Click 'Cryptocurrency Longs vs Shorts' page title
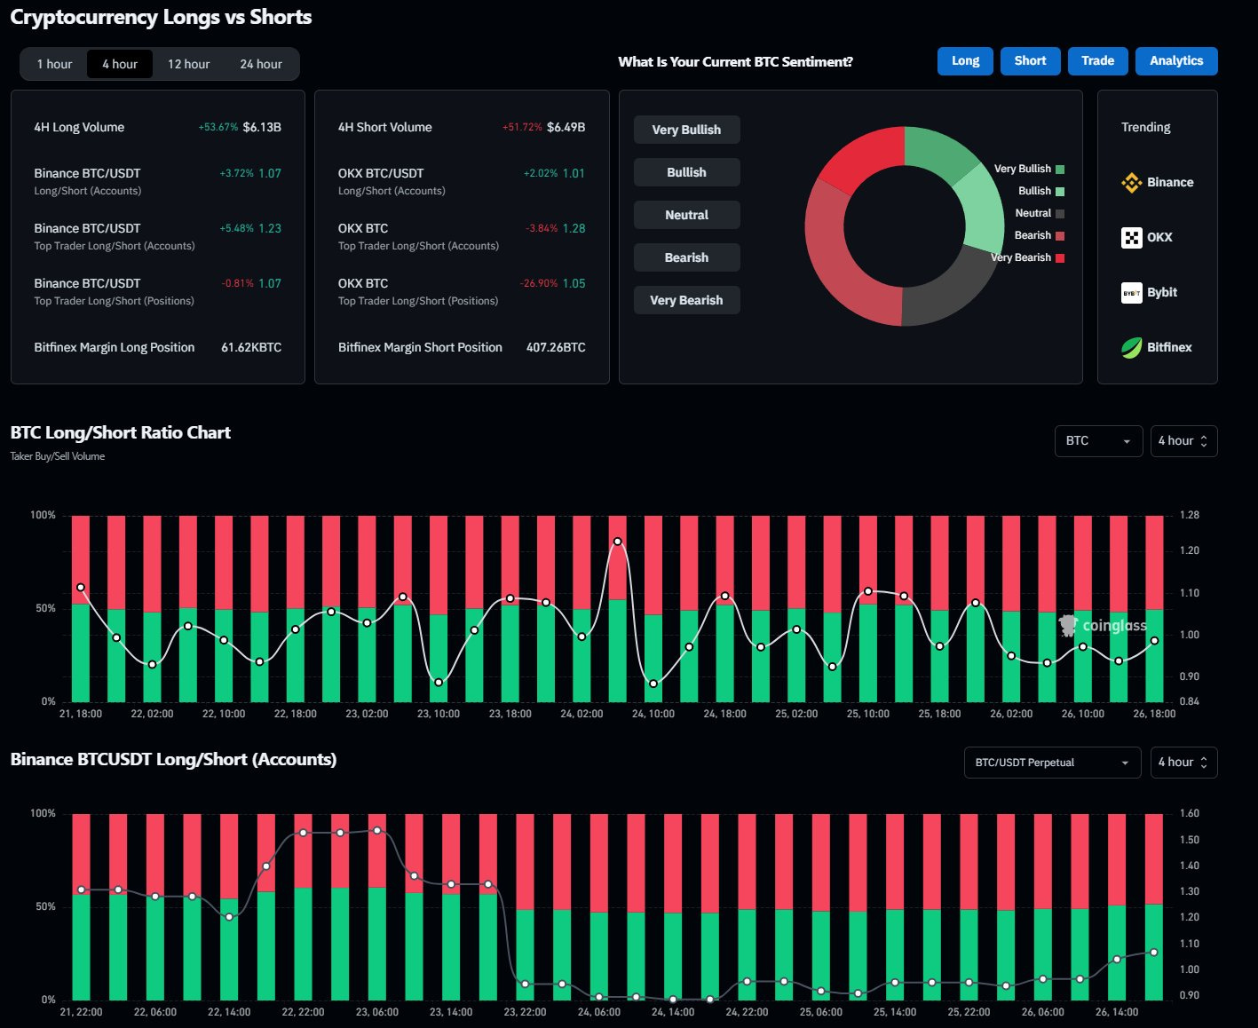Image resolution: width=1258 pixels, height=1028 pixels. coord(161,17)
